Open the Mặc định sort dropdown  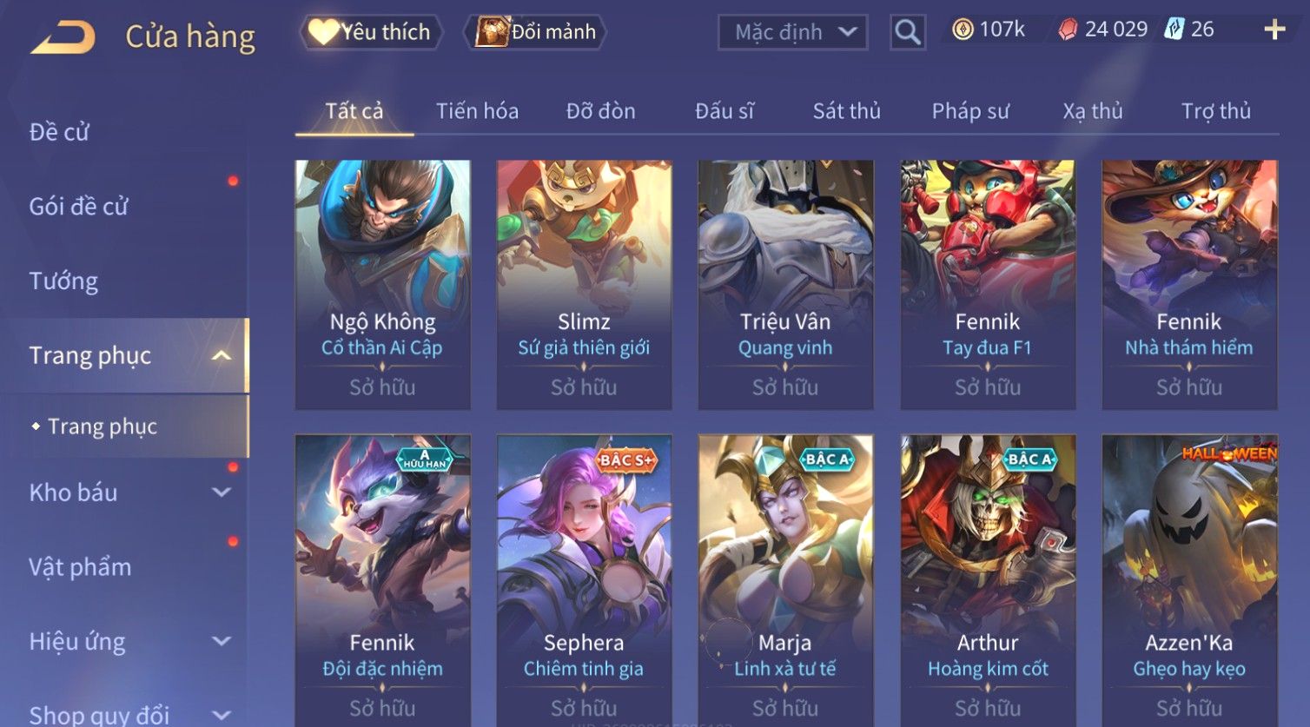click(792, 32)
